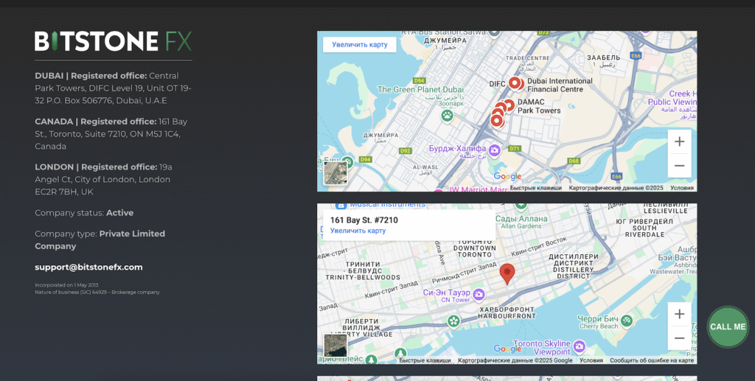Click 'CANADA | Registered office:' heading

pos(95,121)
